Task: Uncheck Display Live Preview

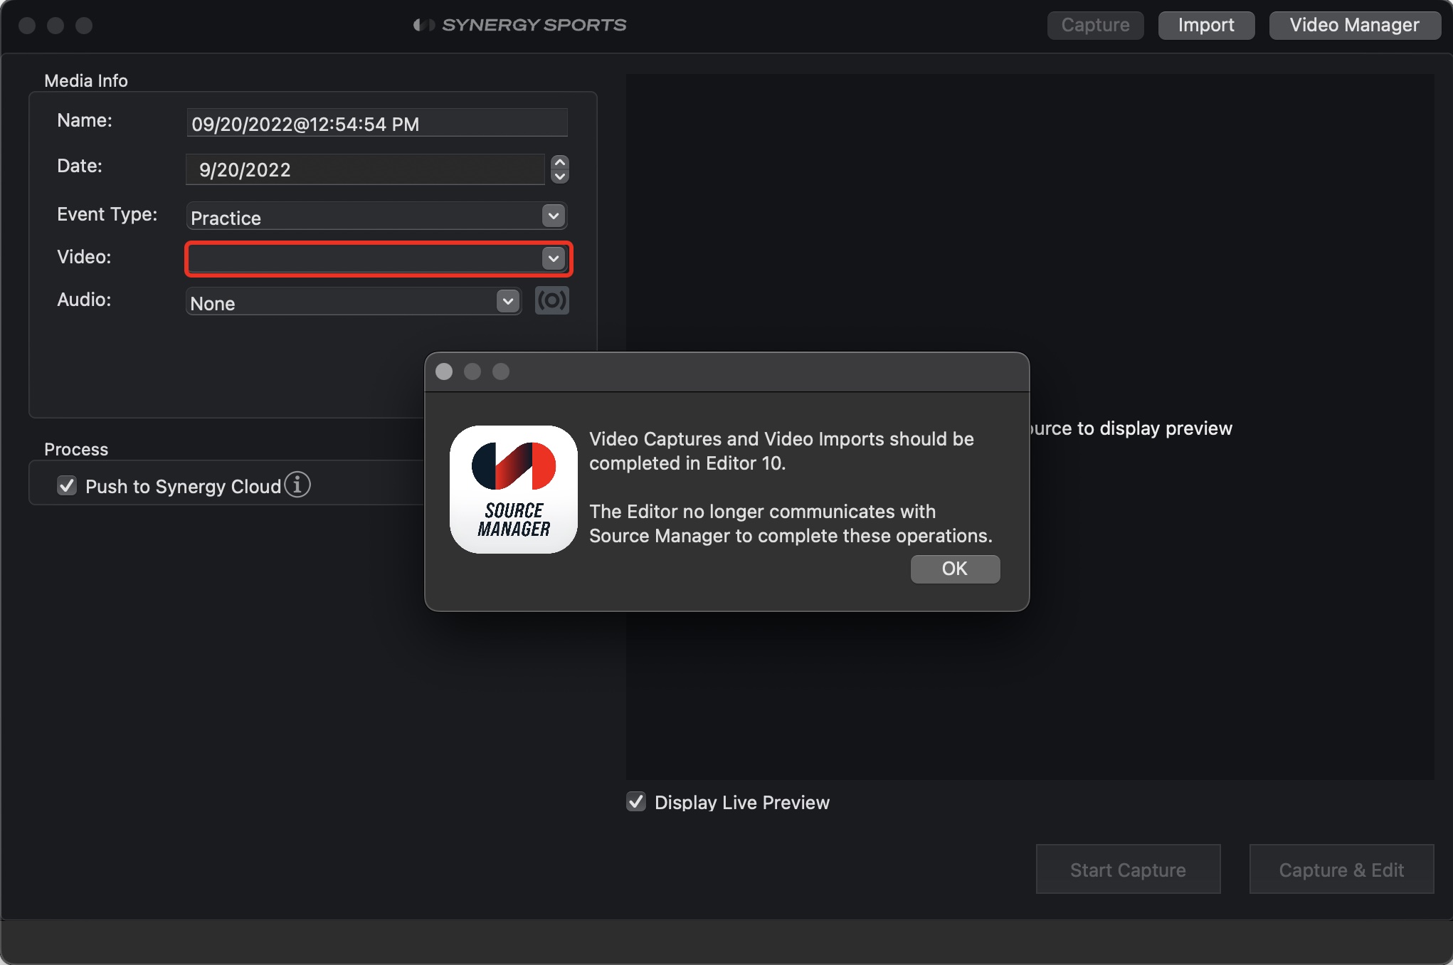Action: point(636,802)
